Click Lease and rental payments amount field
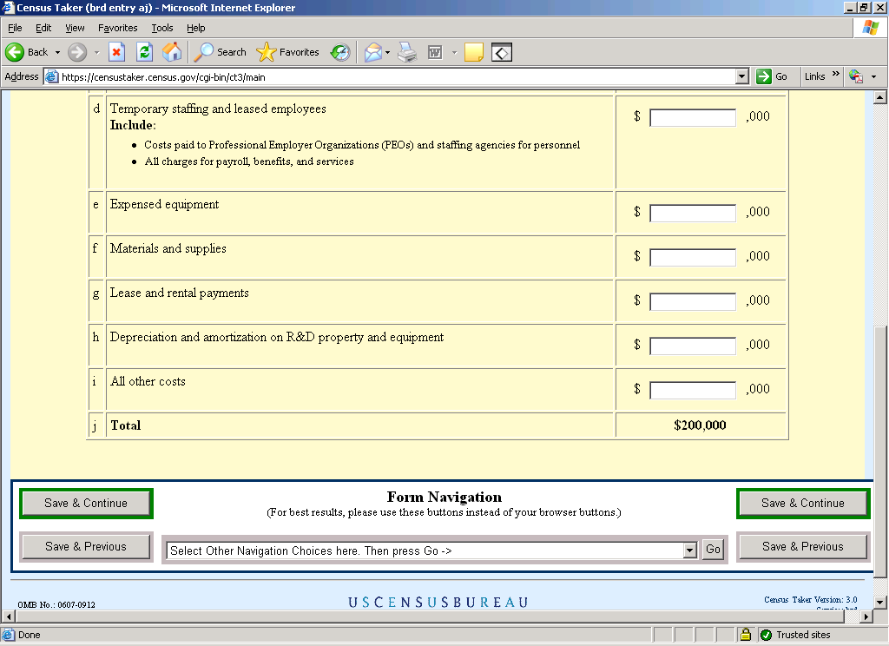Image resolution: width=889 pixels, height=646 pixels. pos(693,301)
